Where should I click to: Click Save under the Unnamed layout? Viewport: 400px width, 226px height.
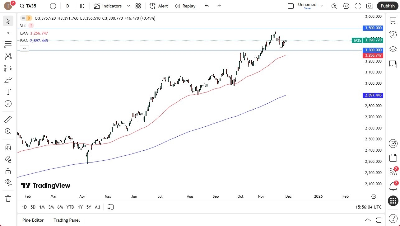click(x=307, y=8)
